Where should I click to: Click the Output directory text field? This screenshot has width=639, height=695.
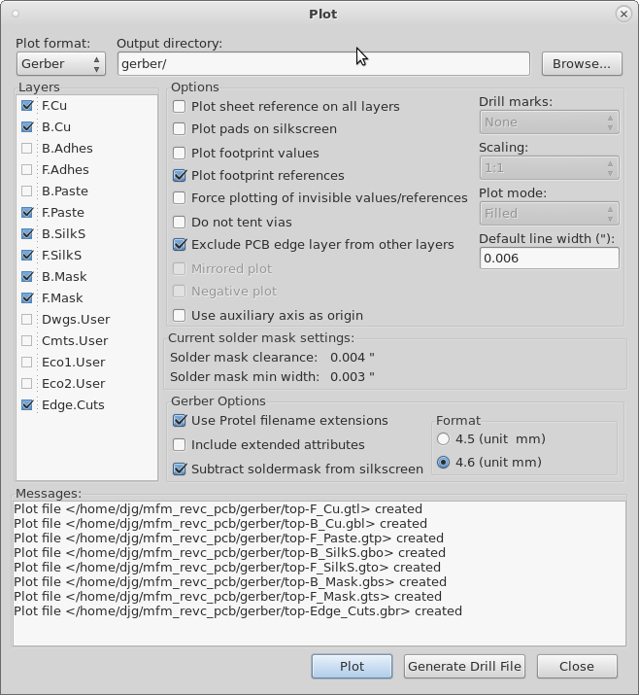[x=323, y=64]
